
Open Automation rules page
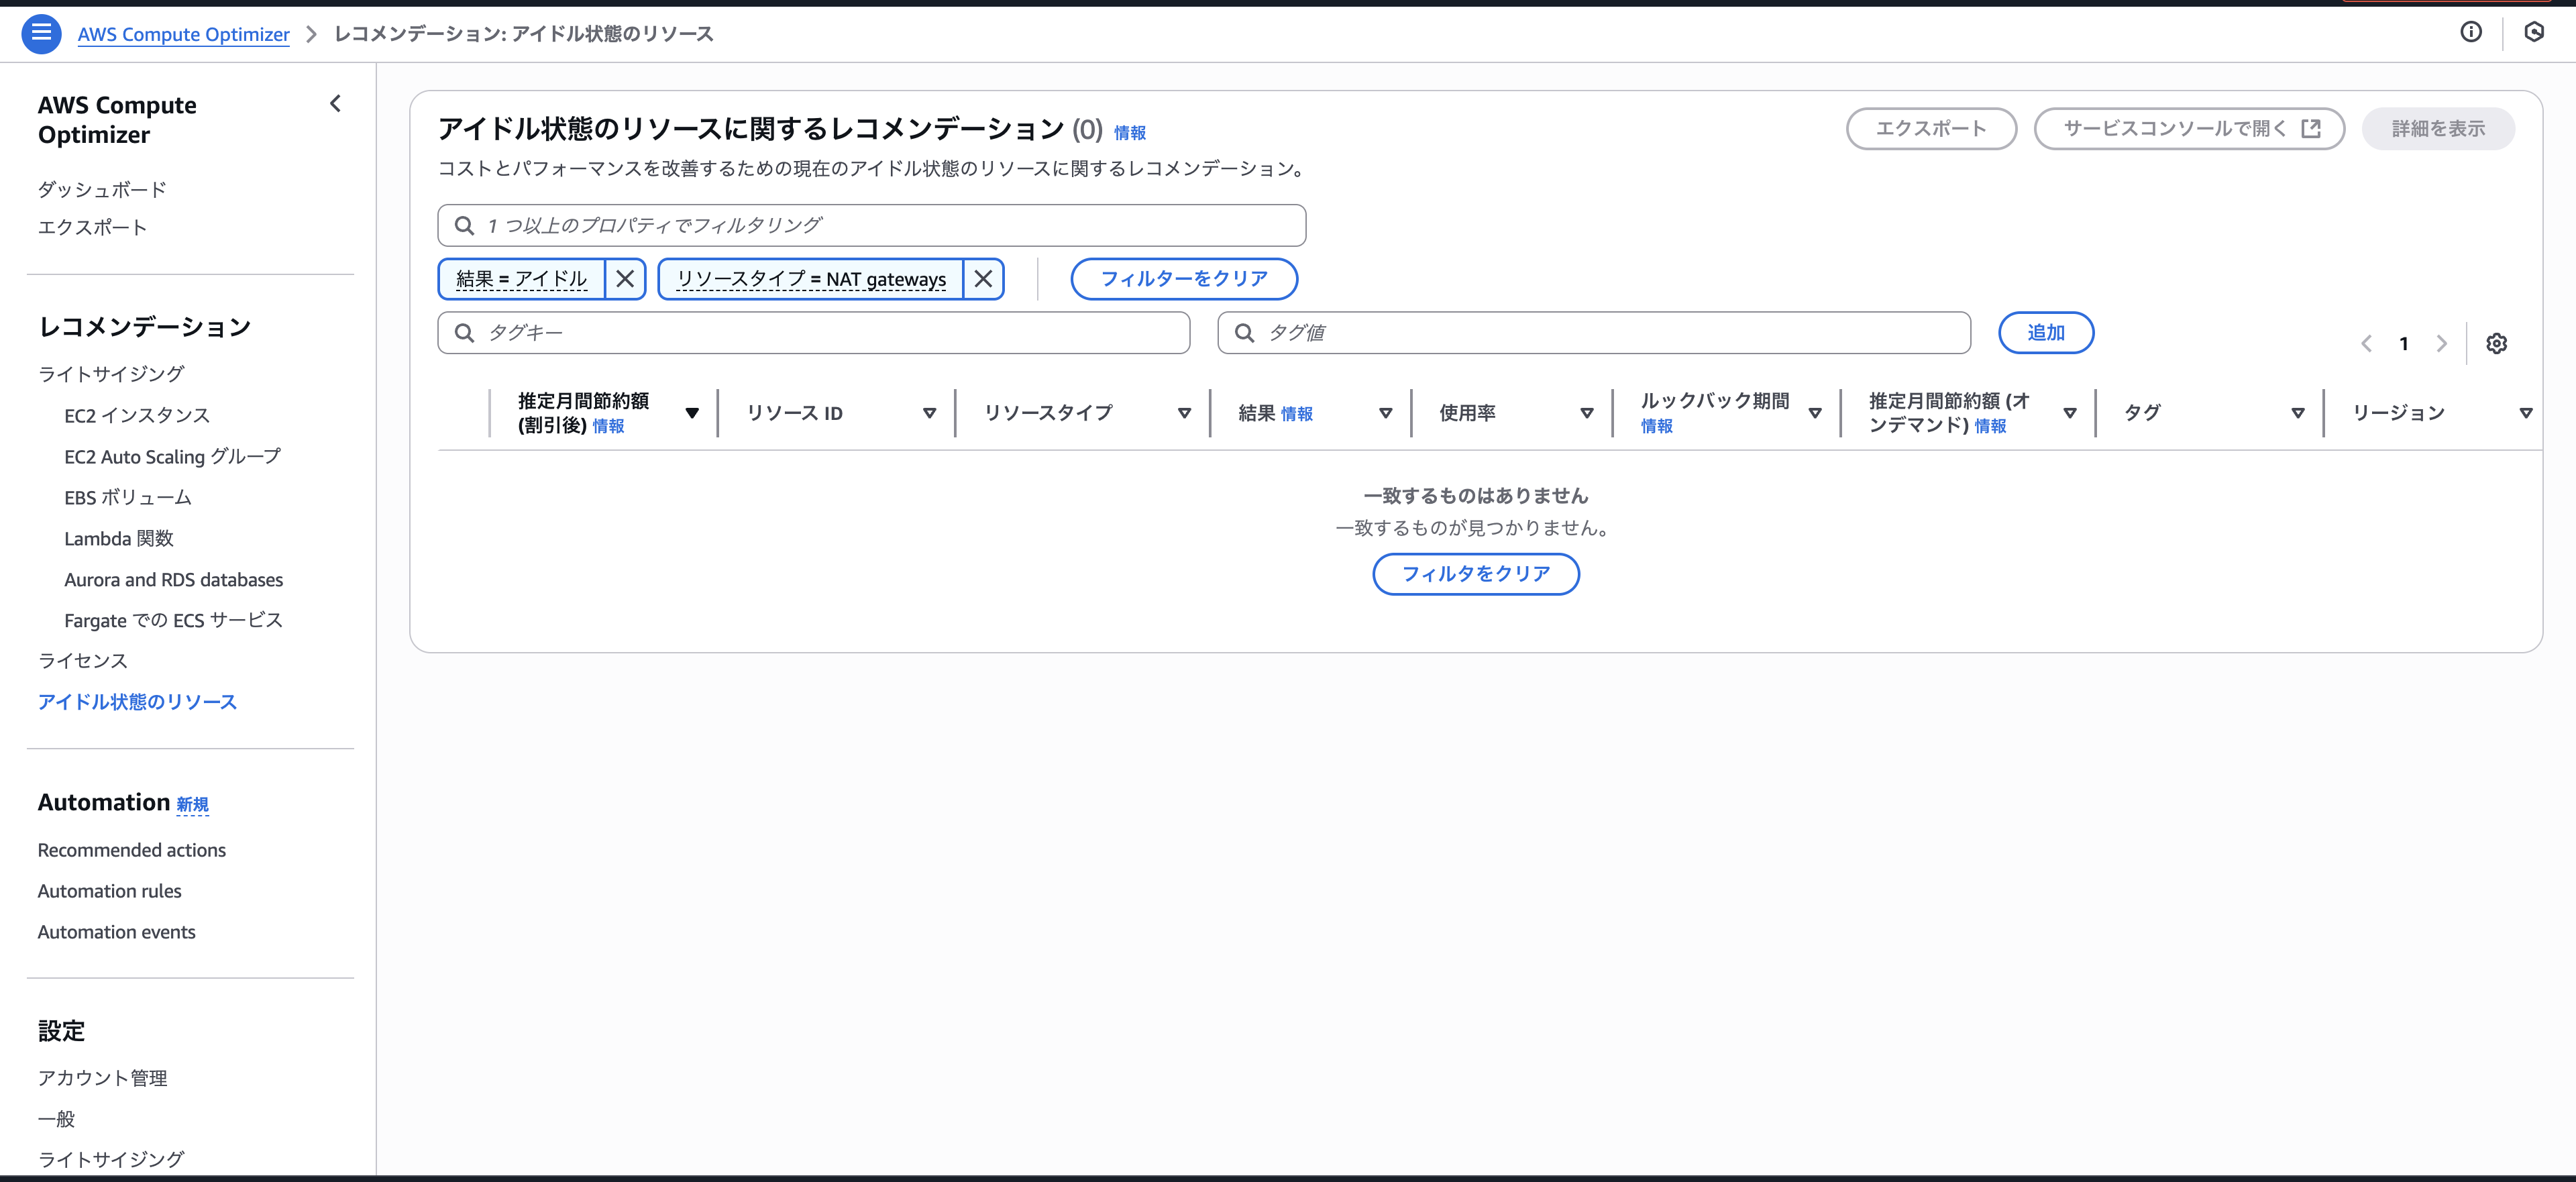pos(110,891)
